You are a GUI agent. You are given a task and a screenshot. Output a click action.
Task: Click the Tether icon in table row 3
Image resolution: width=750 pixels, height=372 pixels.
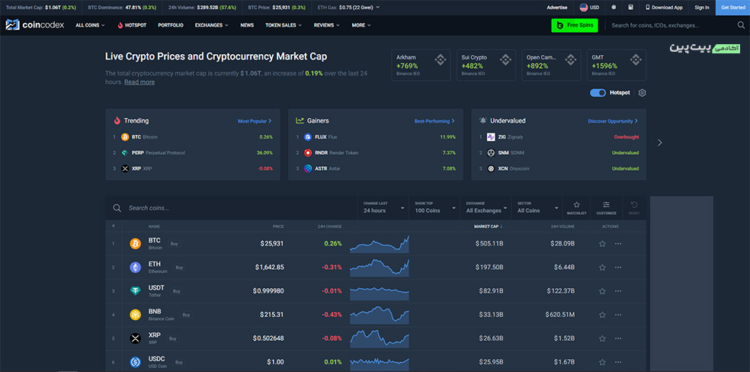click(x=136, y=290)
